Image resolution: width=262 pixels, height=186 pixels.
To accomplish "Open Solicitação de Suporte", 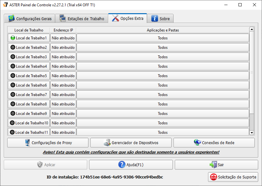I will (x=233, y=177).
